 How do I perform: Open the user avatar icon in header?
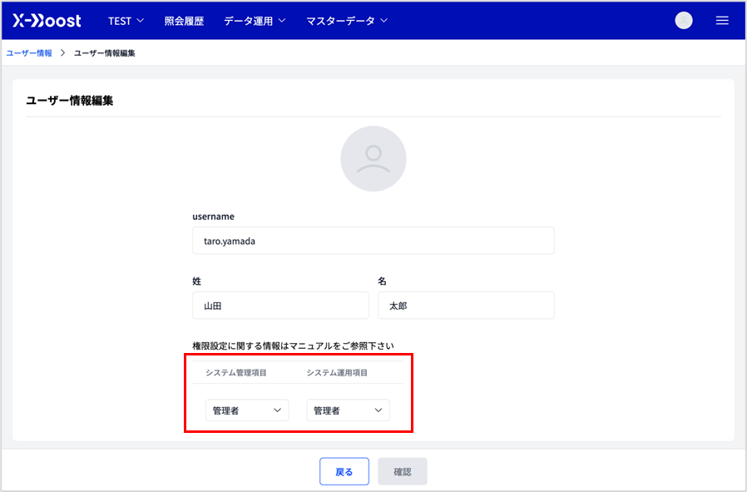tap(684, 21)
